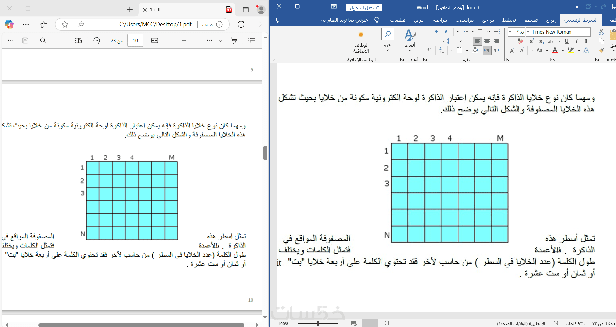Open the Word comments speech bubble icon
616x327 pixels.
tap(279, 20)
